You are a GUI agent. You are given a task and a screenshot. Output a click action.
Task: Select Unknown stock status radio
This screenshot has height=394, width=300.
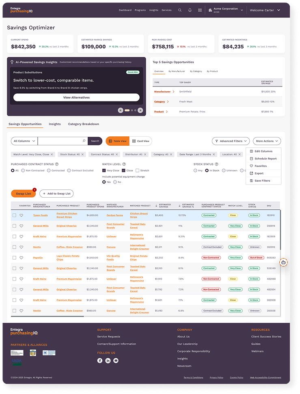coord(224,170)
